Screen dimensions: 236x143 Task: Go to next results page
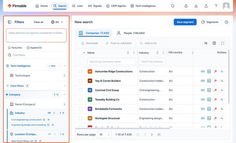152,134
